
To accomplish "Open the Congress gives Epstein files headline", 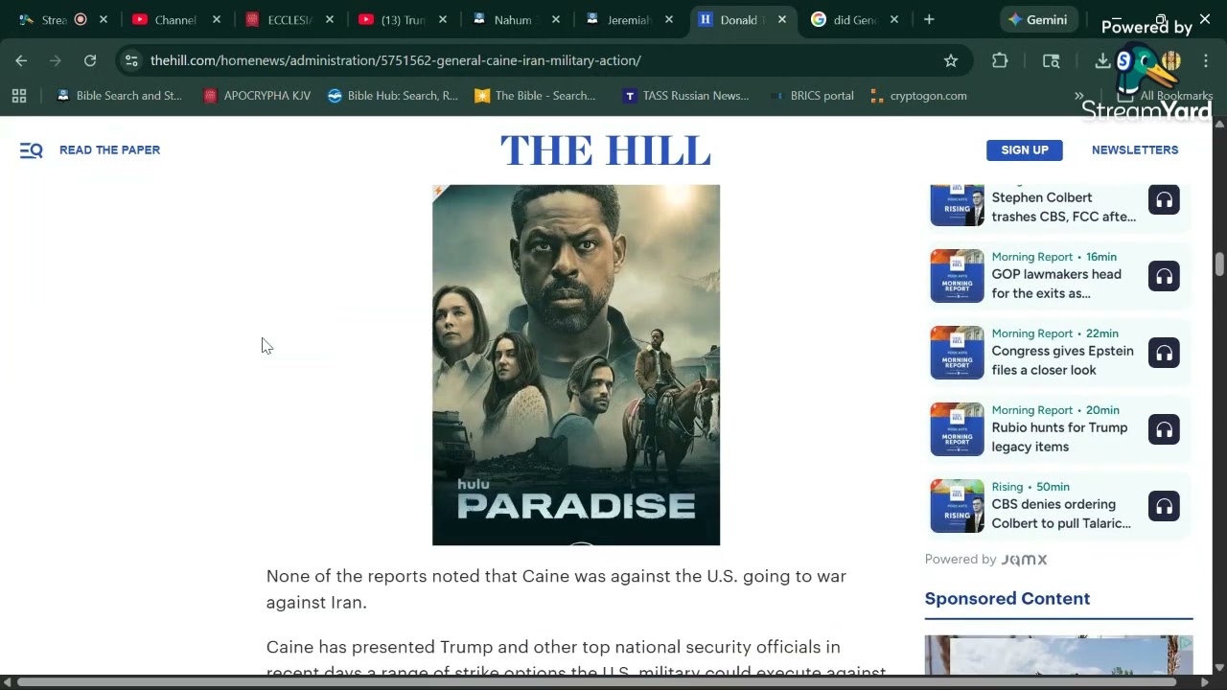I will tap(1062, 360).
